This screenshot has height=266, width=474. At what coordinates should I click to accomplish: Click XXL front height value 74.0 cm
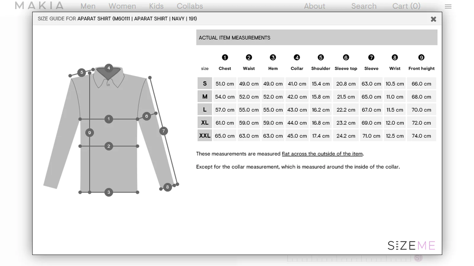(x=421, y=136)
